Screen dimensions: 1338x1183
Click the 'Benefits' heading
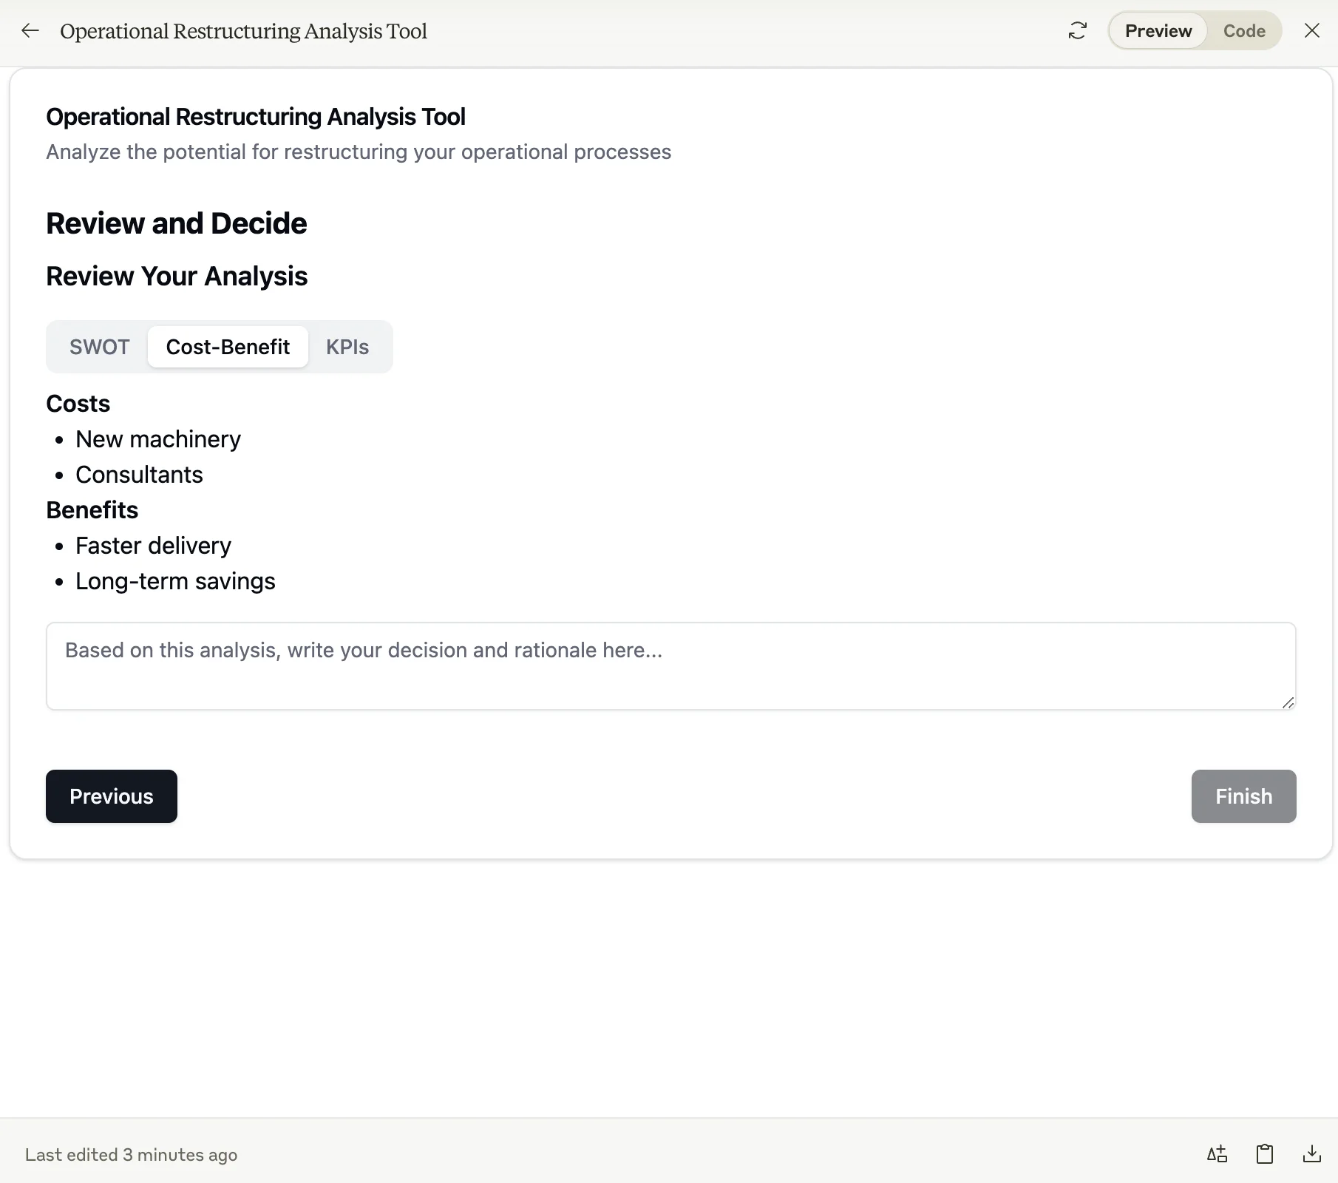point(92,510)
